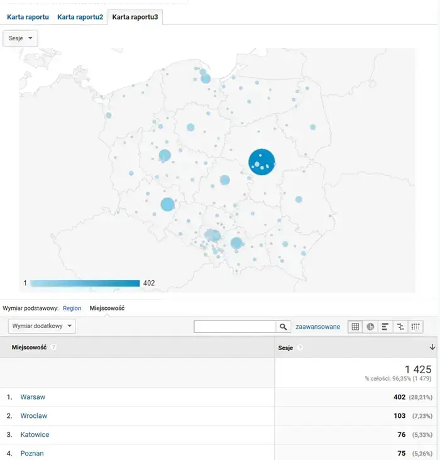Open the zaawansowane advanced filter link
The width and height of the screenshot is (440, 460).
317,327
